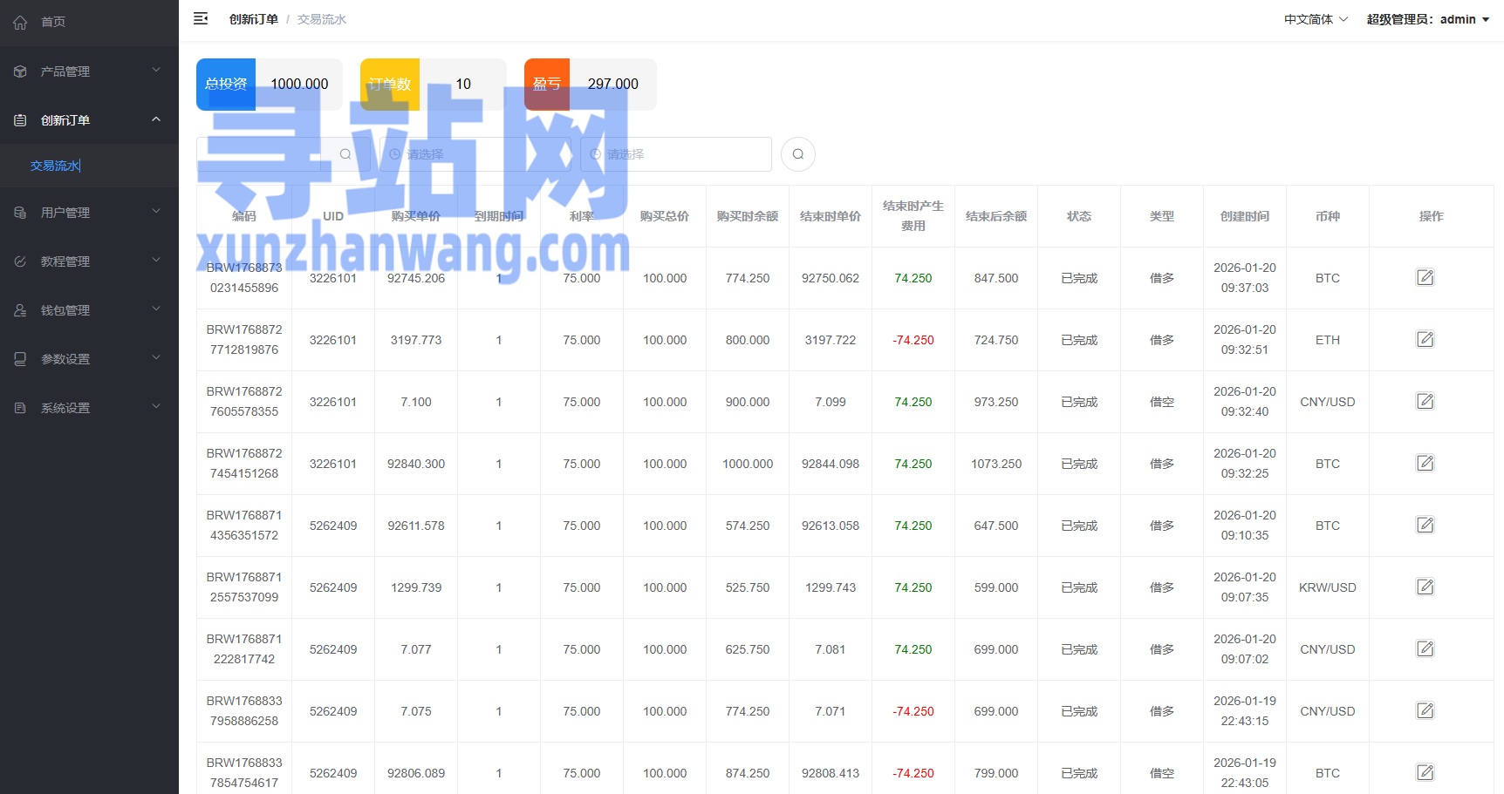This screenshot has width=1504, height=794.
Task: Click the 首页 home link in sidebar
Action: [53, 22]
